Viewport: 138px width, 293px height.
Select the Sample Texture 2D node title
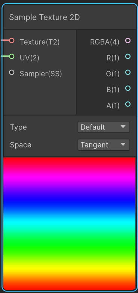pos(45,17)
